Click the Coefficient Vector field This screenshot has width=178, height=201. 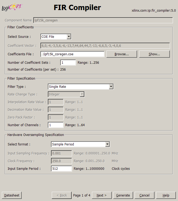click(x=105, y=46)
